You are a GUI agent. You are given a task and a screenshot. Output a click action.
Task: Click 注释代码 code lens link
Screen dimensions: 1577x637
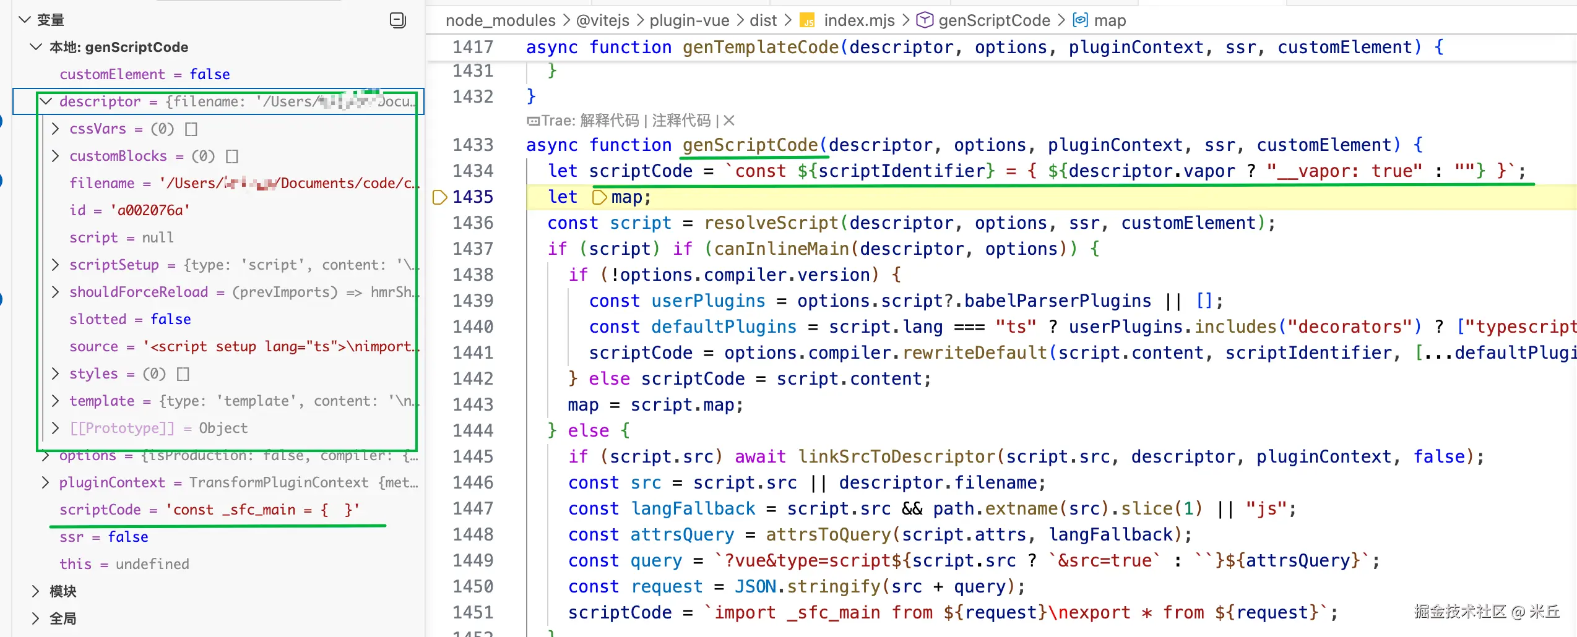pos(681,121)
